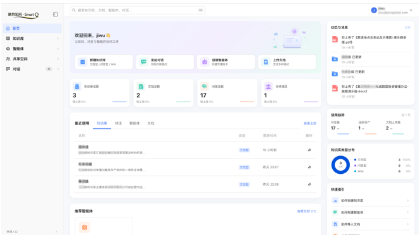This screenshot has height=237, width=419.
Task: Open the user account dropdown arrow
Action: 411,10
